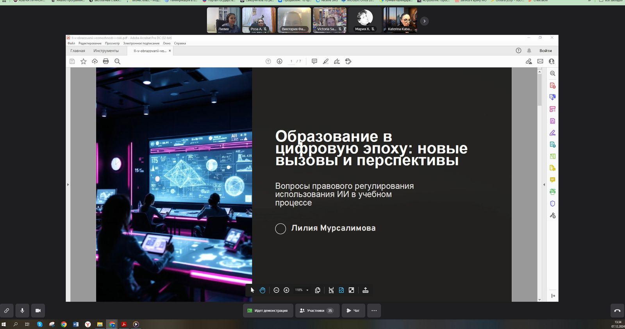Viewport: 625px width, 329px height.
Task: Open Acrobat help question mark icon
Action: pyautogui.click(x=518, y=50)
